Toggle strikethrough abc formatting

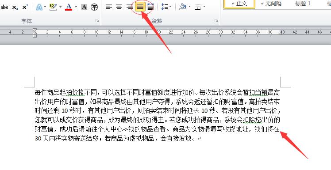4,7
